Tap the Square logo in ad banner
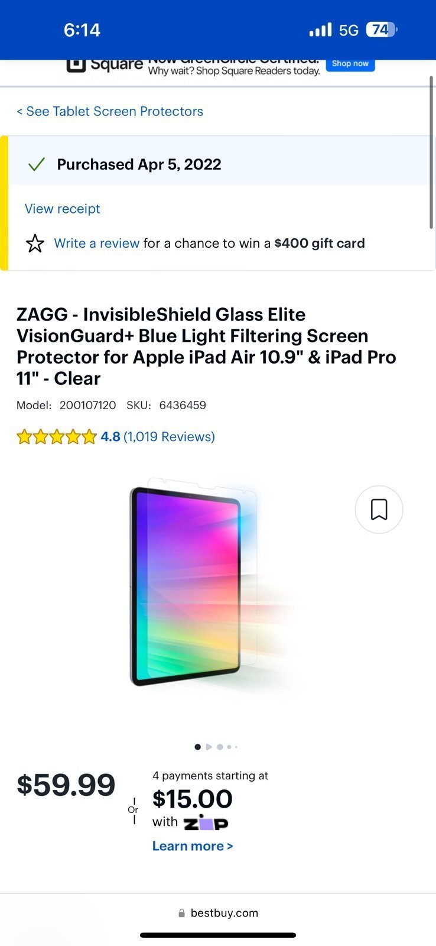Screen dimensions: 436x946 (105, 64)
